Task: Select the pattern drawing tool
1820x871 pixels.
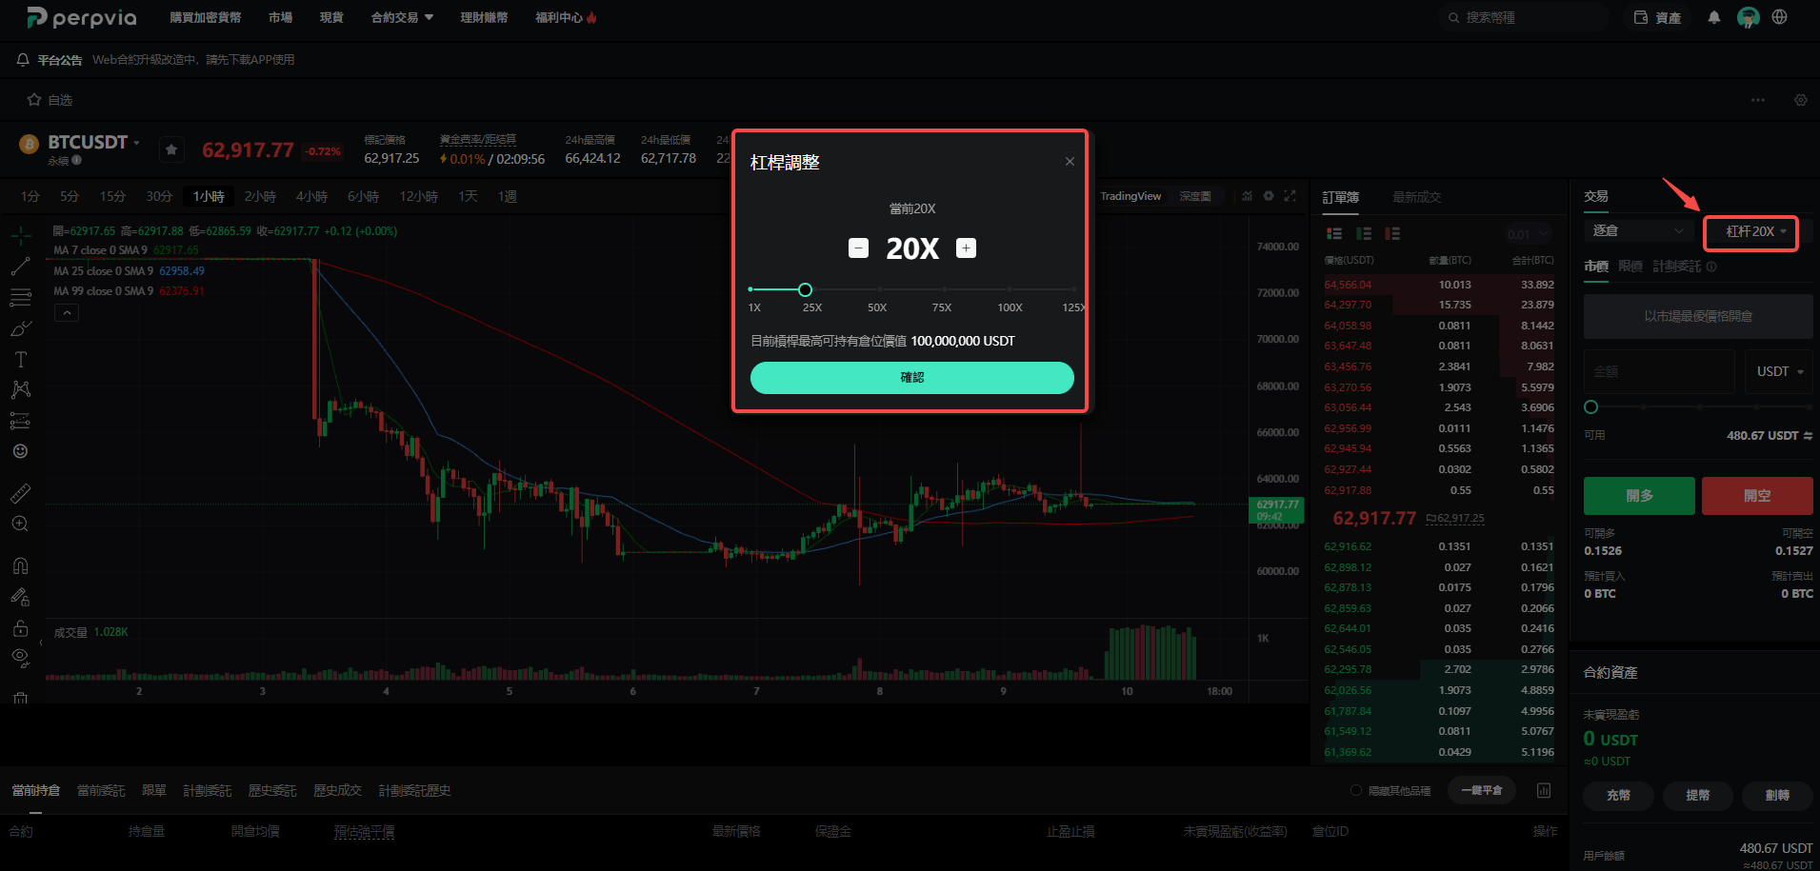Action: point(20,389)
